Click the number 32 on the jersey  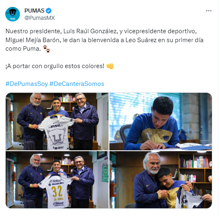coord(57,191)
